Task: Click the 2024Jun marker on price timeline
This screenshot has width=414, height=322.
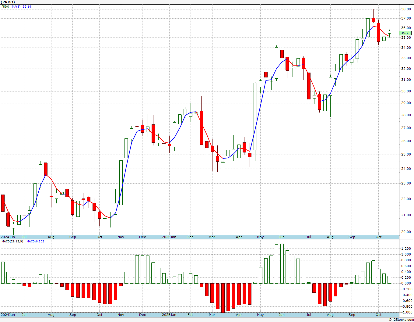Action: tap(8, 237)
